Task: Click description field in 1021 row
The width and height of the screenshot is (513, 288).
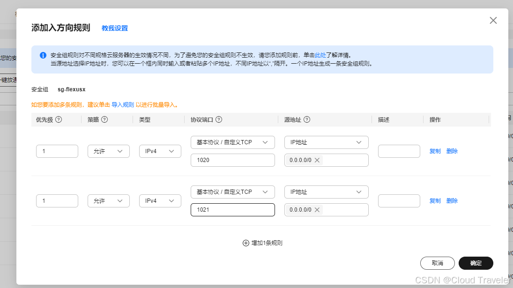Action: point(399,201)
